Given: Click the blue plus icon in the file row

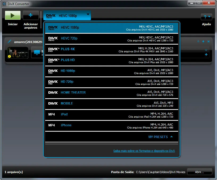Looking at the screenshot, I should [206, 55].
